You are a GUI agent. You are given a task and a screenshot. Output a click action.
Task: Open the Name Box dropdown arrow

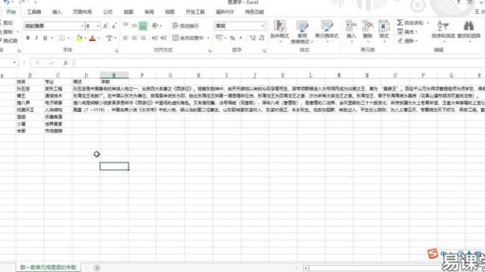(14, 63)
